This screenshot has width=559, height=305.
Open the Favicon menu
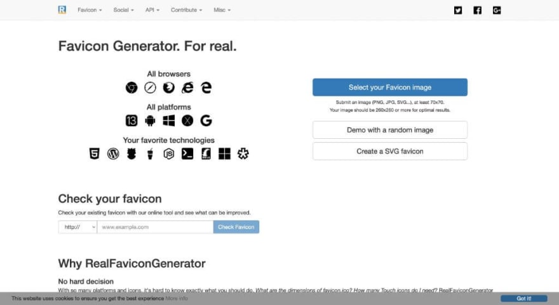(x=90, y=10)
